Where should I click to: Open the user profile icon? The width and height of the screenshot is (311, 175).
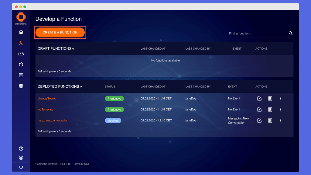coord(21,158)
